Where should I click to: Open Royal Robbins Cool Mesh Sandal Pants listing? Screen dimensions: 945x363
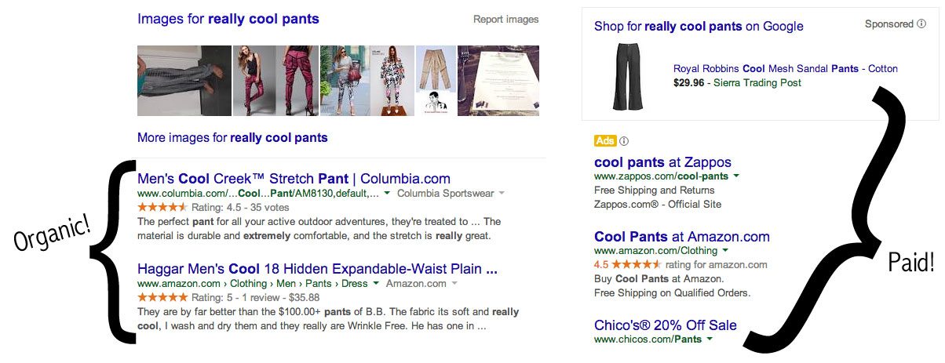pos(786,69)
